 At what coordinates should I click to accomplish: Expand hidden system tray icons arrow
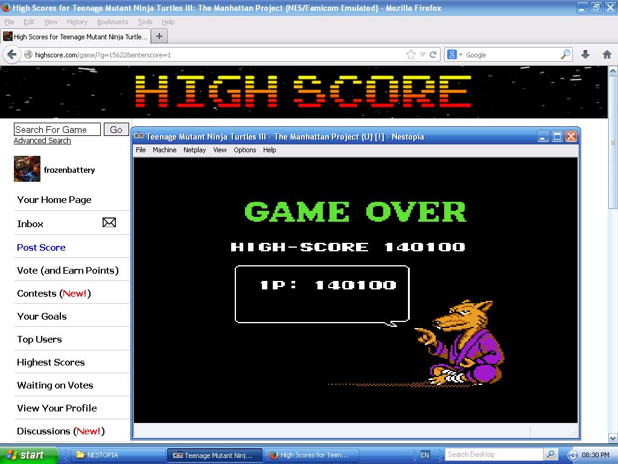[573, 456]
